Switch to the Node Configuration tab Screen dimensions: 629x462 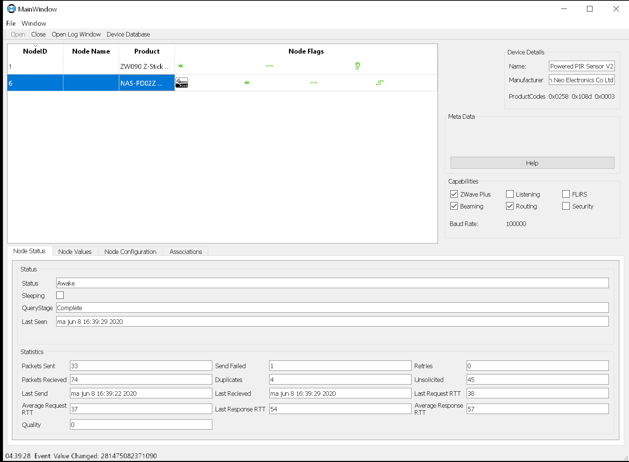click(x=130, y=252)
